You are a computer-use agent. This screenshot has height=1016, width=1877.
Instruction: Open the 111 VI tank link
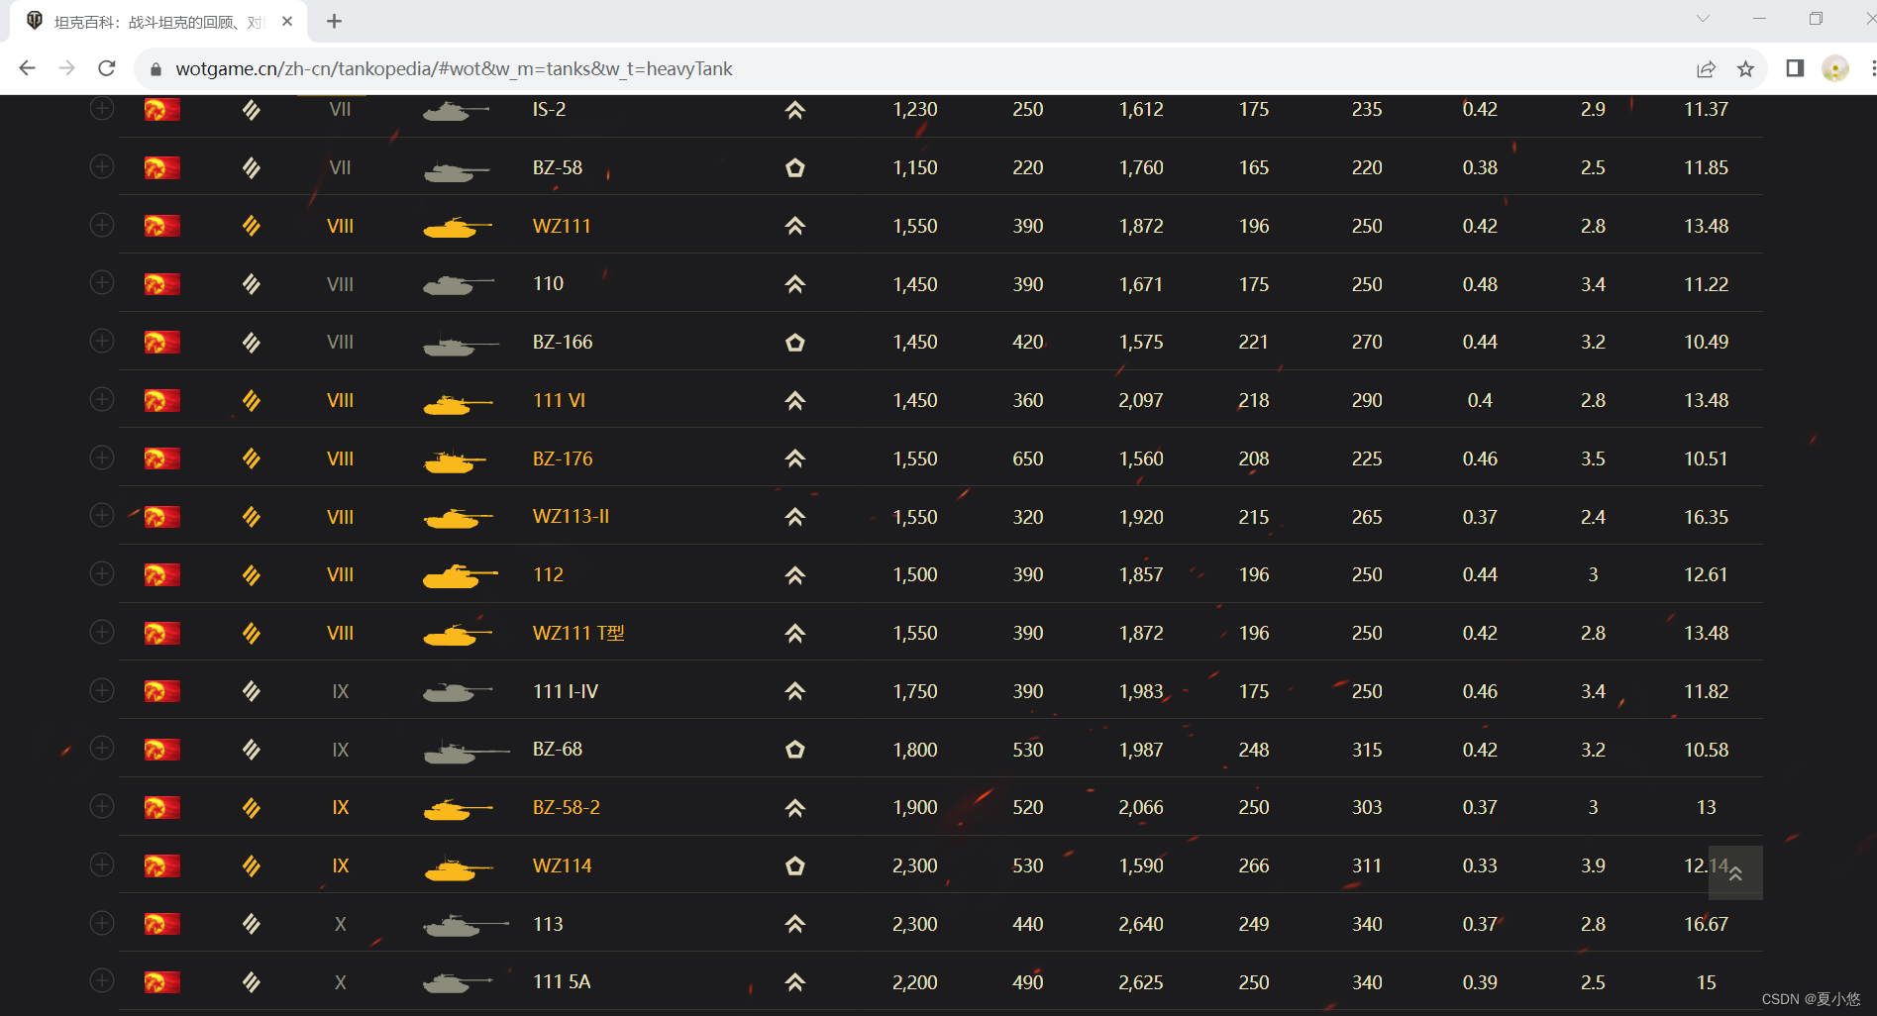(x=560, y=400)
